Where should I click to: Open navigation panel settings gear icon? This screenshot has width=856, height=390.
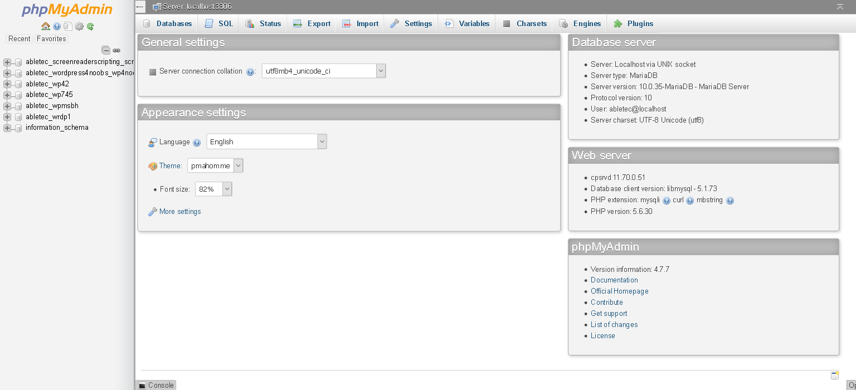(x=79, y=26)
